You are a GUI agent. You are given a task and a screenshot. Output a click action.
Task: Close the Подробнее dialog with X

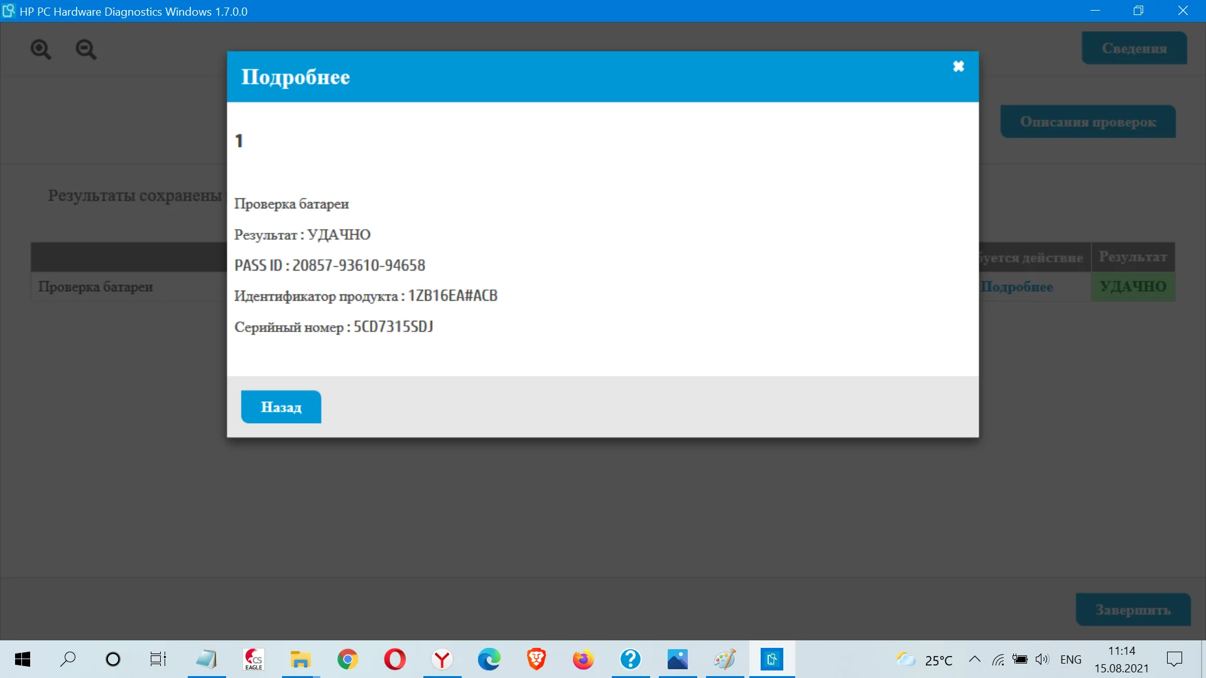[x=959, y=67]
